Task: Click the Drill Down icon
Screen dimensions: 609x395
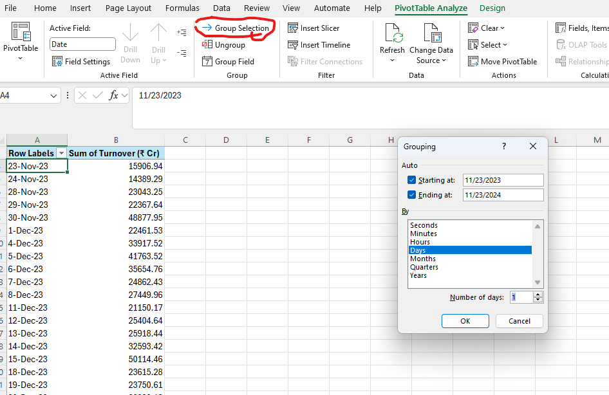Action: (x=131, y=39)
